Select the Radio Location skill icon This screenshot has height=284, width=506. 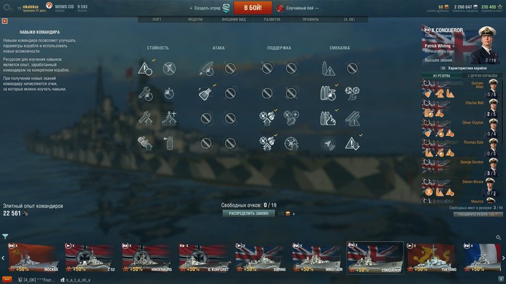[x=328, y=143]
